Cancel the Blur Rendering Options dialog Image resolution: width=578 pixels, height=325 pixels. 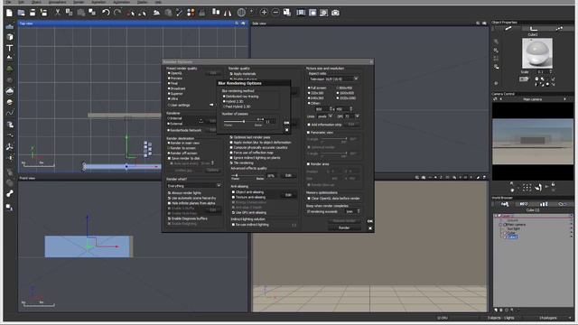tap(287, 130)
